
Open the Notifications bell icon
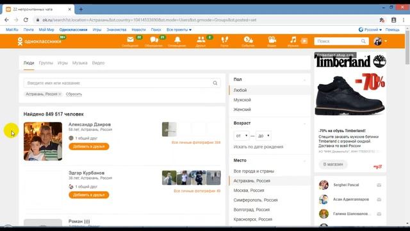click(x=177, y=40)
